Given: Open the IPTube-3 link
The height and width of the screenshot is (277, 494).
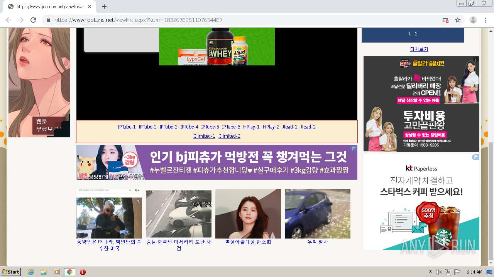Looking at the screenshot, I should pos(168,127).
